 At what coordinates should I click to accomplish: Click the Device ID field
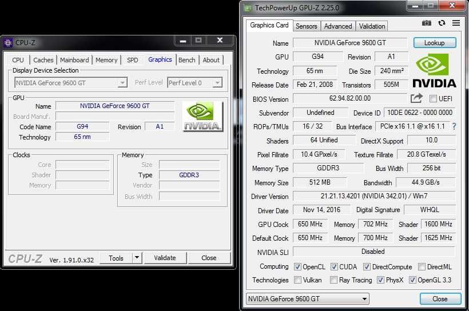420,113
